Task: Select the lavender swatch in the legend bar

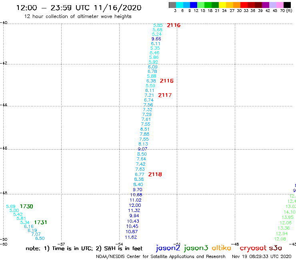Action: tap(272, 5)
